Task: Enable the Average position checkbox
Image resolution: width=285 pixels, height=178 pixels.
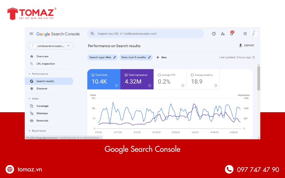Action: pyautogui.click(x=192, y=75)
